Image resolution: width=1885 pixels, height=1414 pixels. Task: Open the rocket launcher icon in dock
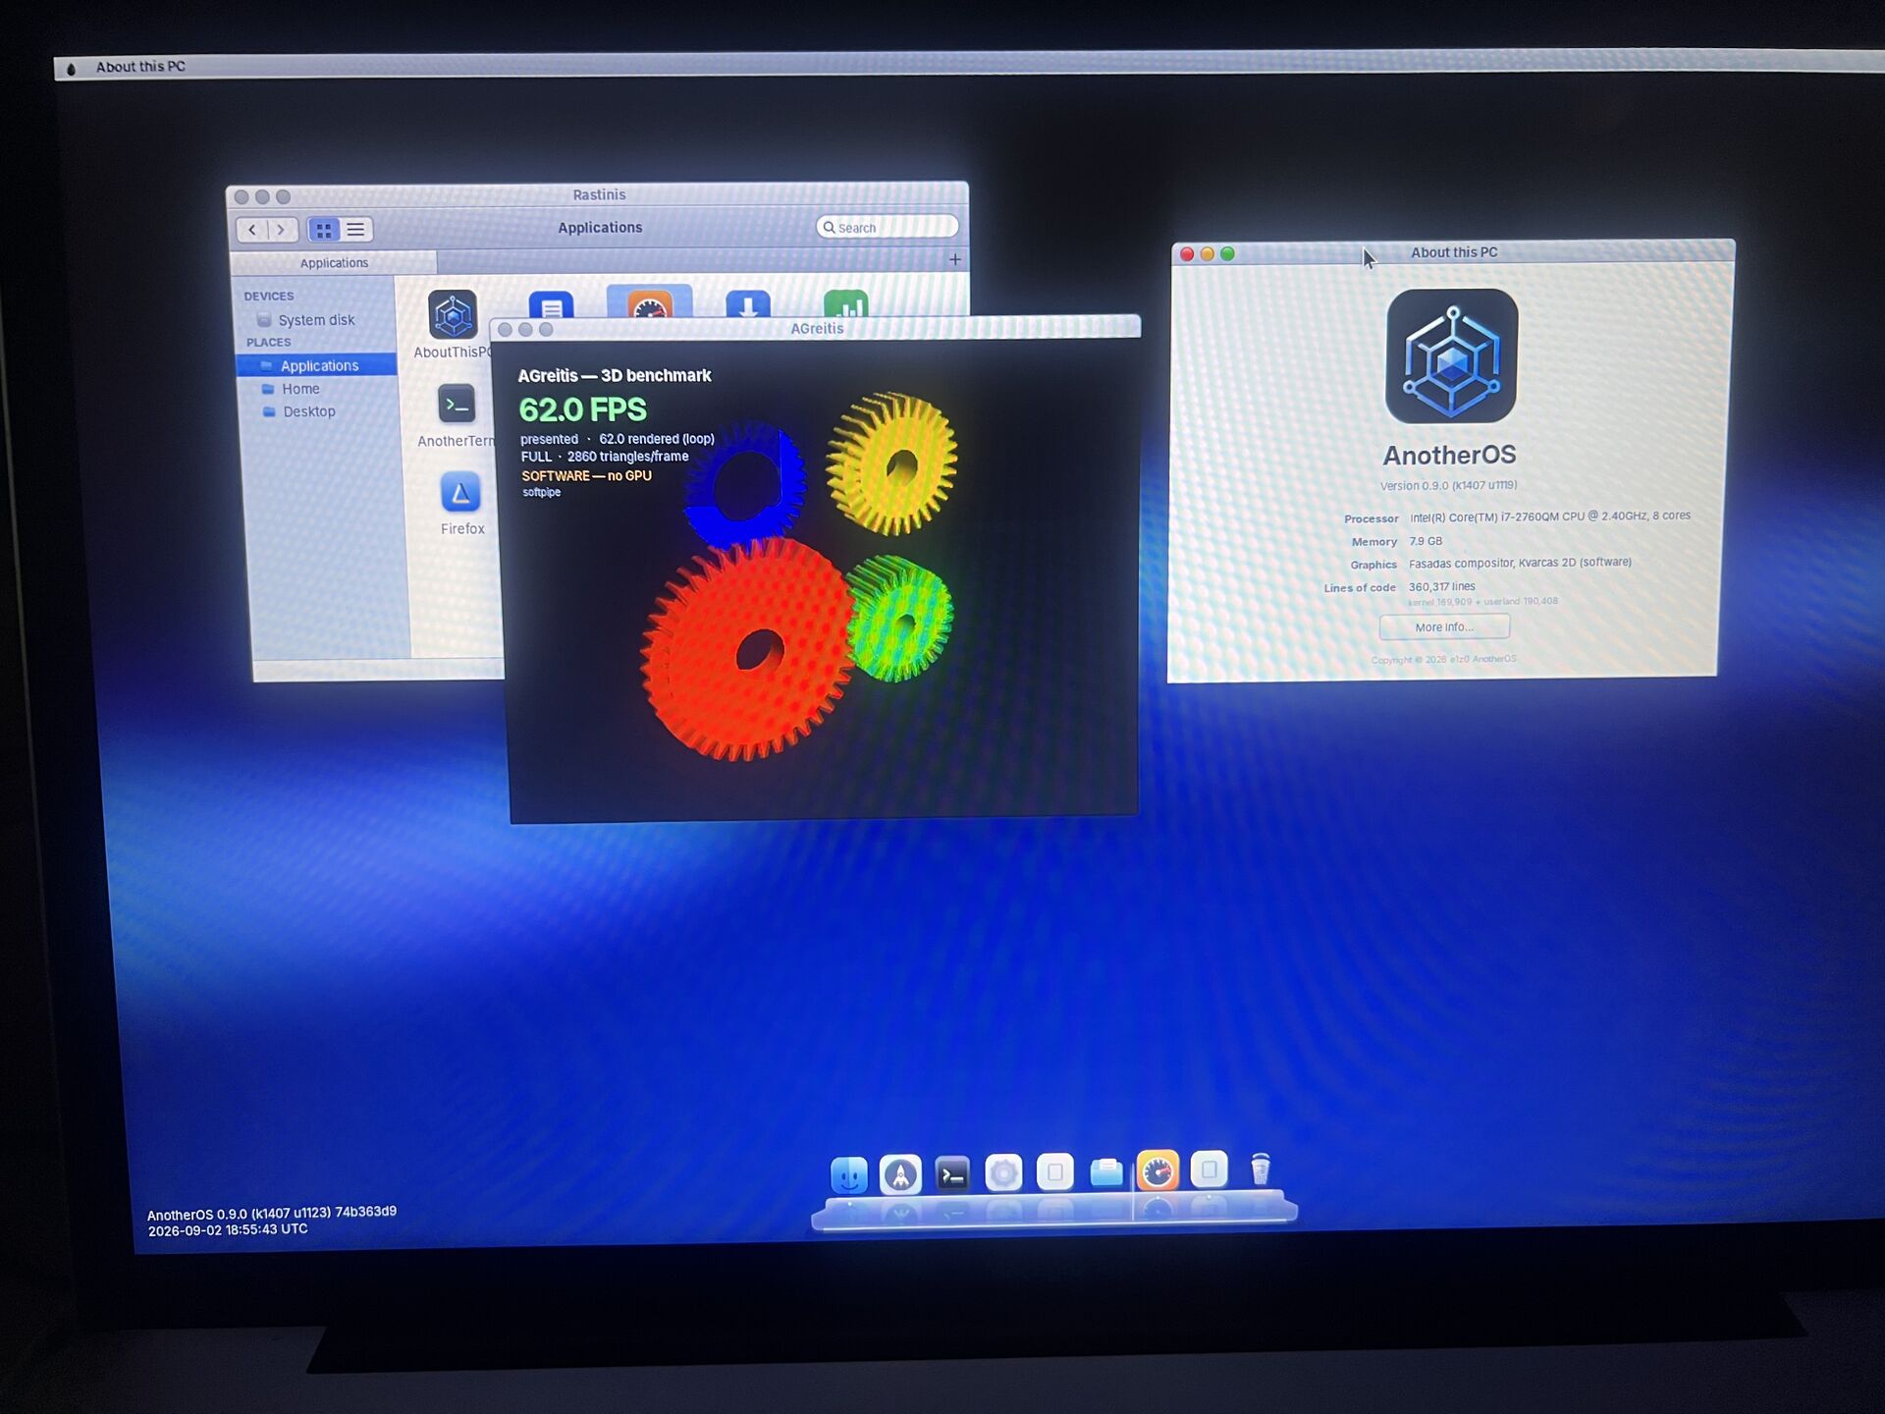(900, 1173)
